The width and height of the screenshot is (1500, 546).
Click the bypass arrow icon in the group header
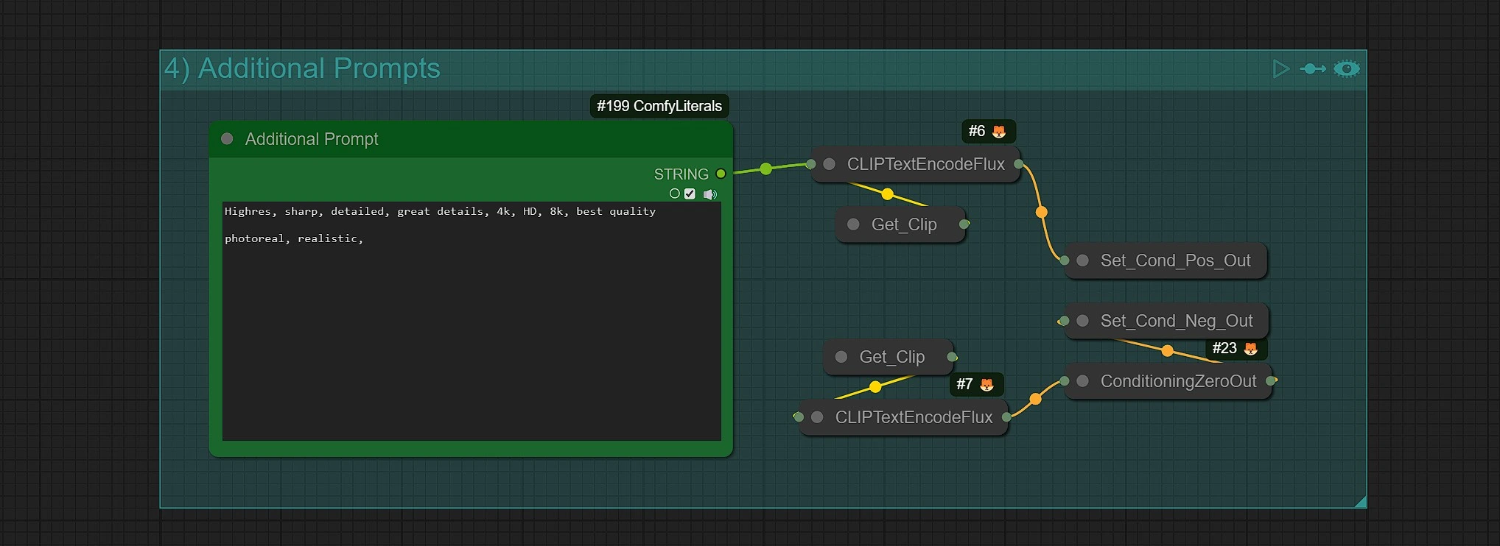coord(1313,69)
